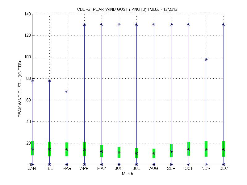The image size is (247, 185).
Task: Click the 140 y-axis tick value
Action: coord(27,14)
